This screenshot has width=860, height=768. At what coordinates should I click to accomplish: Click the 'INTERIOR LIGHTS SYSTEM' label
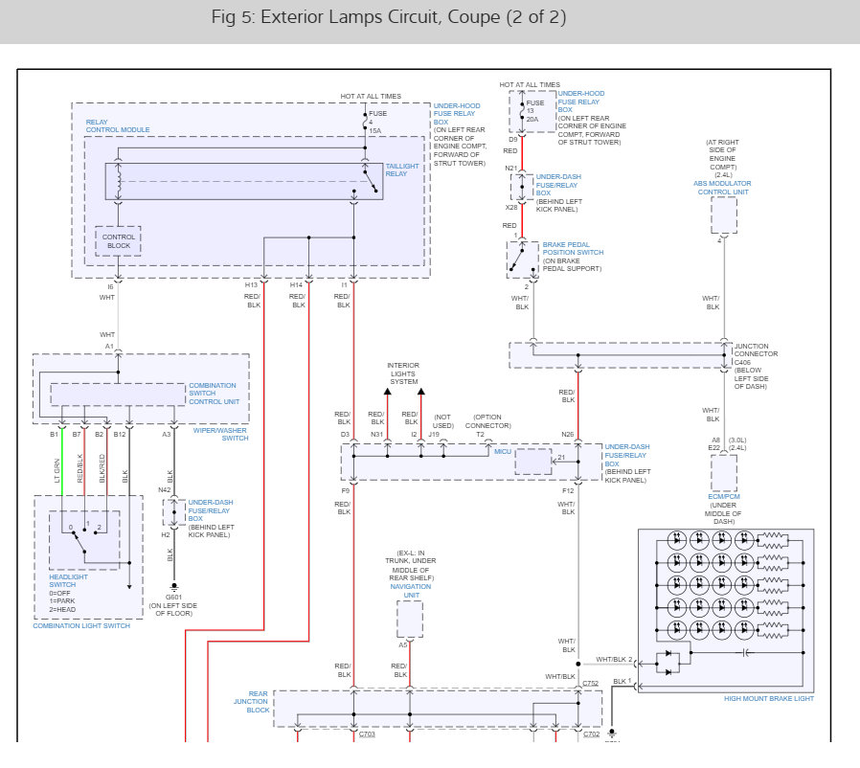(403, 373)
